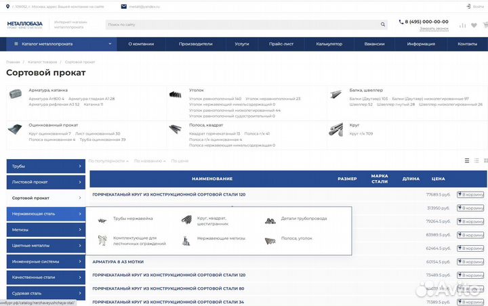This screenshot has width=488, height=306.
Task: Add the 79264.5 руб. item to cart
Action: point(470,221)
